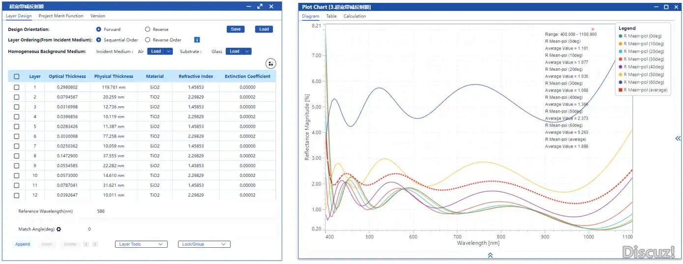
Task: Open the Table tab in Plot Chart
Action: [331, 16]
